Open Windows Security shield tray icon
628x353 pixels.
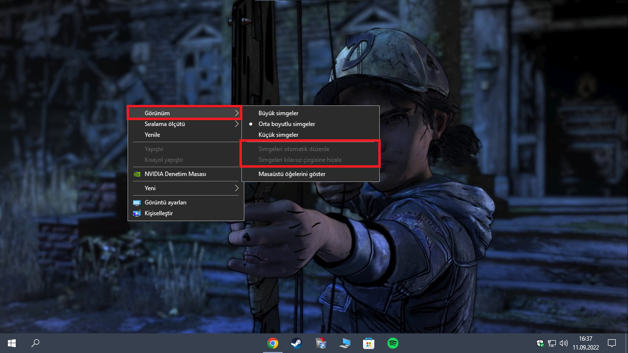pos(540,343)
